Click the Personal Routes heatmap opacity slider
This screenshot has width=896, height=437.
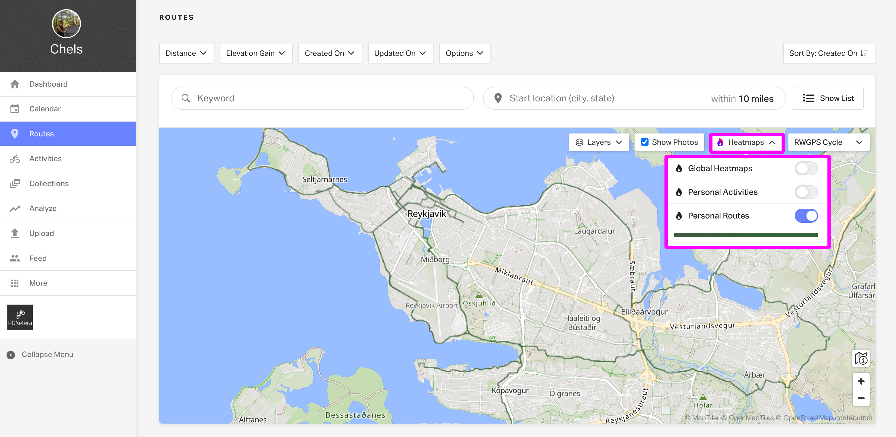pyautogui.click(x=745, y=235)
